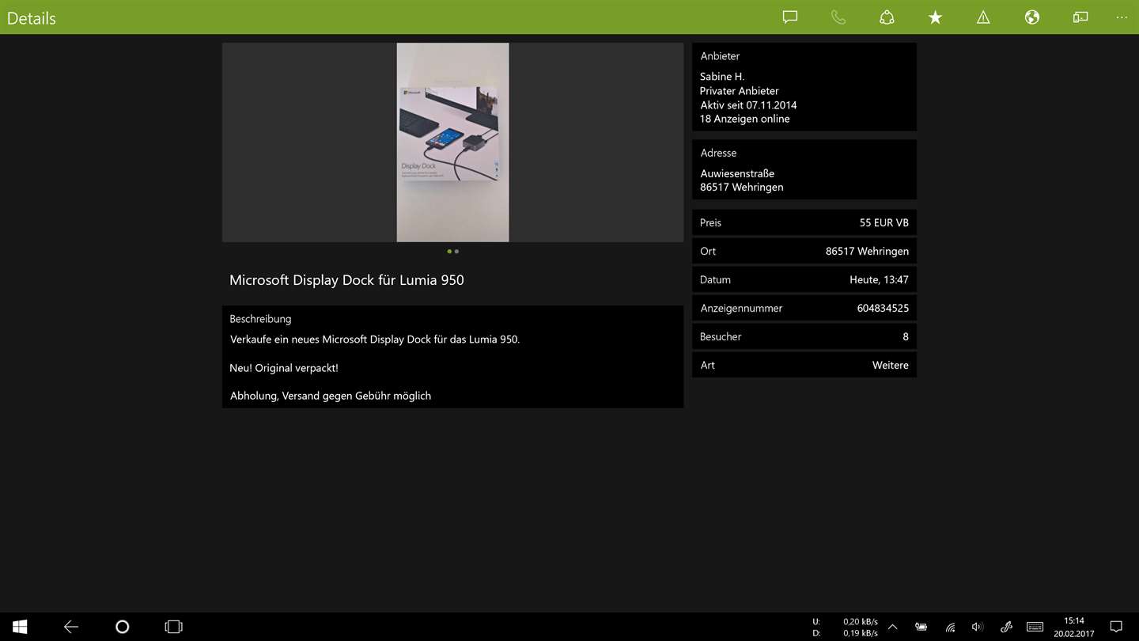This screenshot has height=641, width=1139.
Task: Open listing in browser via globe icon
Action: [x=1031, y=17]
